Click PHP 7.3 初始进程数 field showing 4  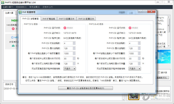[x=68, y=43]
